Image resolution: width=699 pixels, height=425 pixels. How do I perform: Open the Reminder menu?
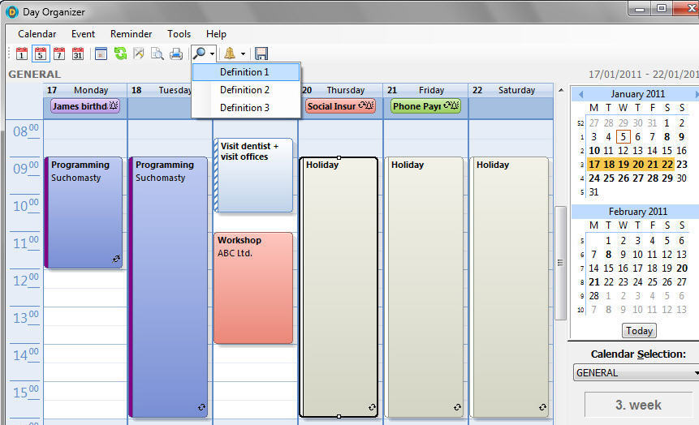click(x=131, y=34)
